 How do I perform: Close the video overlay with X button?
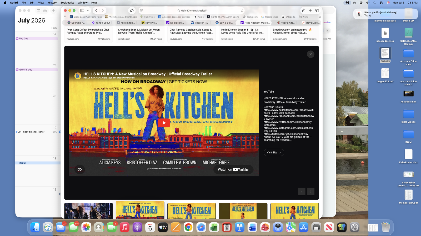(x=310, y=54)
